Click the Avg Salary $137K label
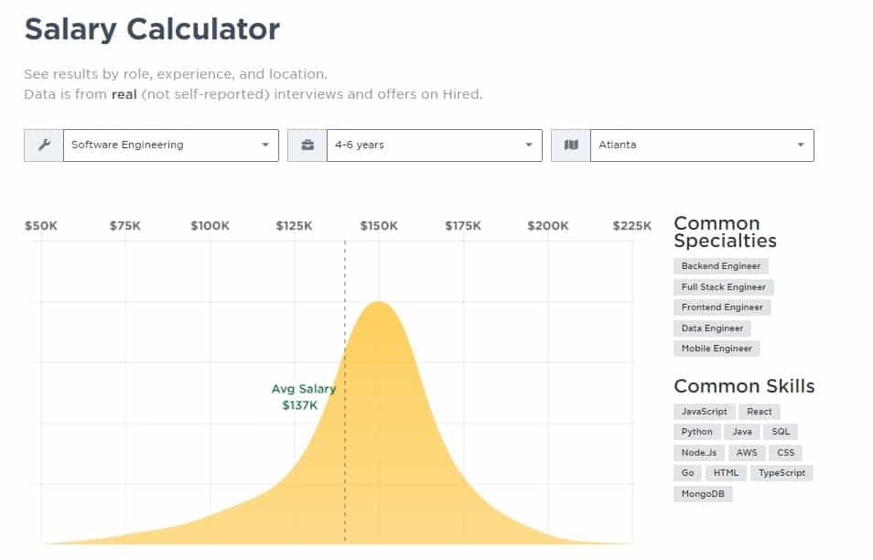 pos(304,397)
